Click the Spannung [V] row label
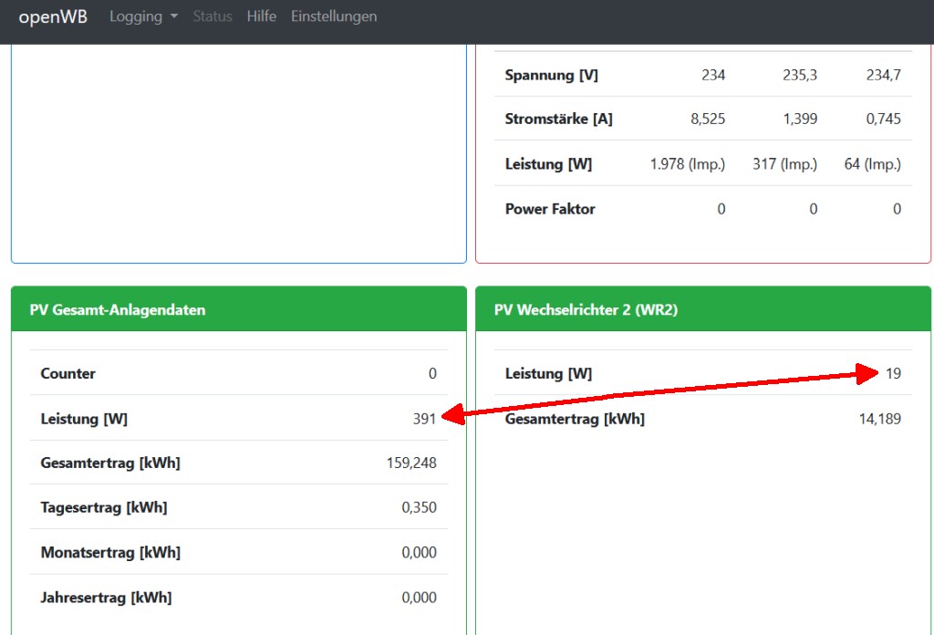 (552, 75)
